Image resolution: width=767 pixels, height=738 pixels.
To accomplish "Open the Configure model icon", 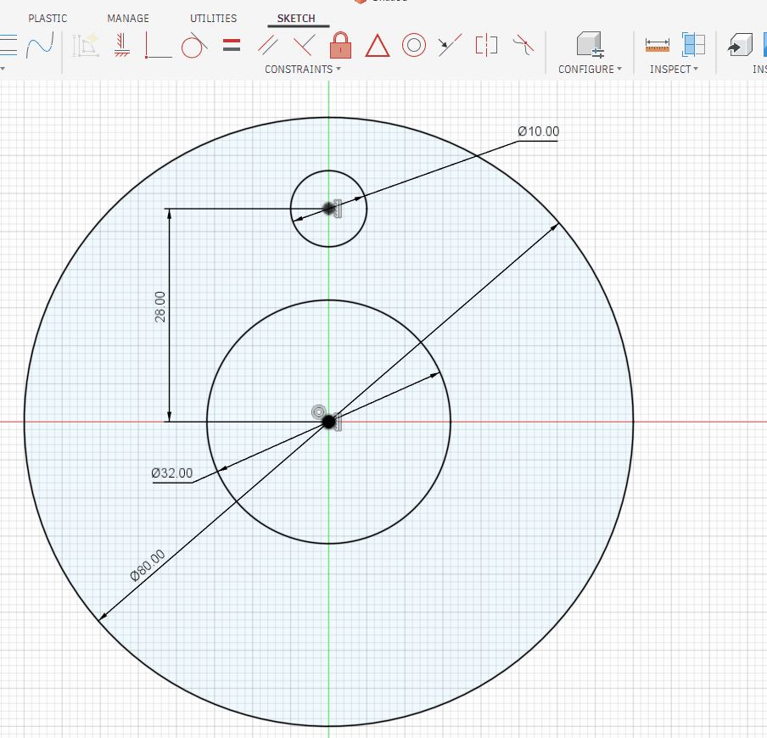I will 590,45.
